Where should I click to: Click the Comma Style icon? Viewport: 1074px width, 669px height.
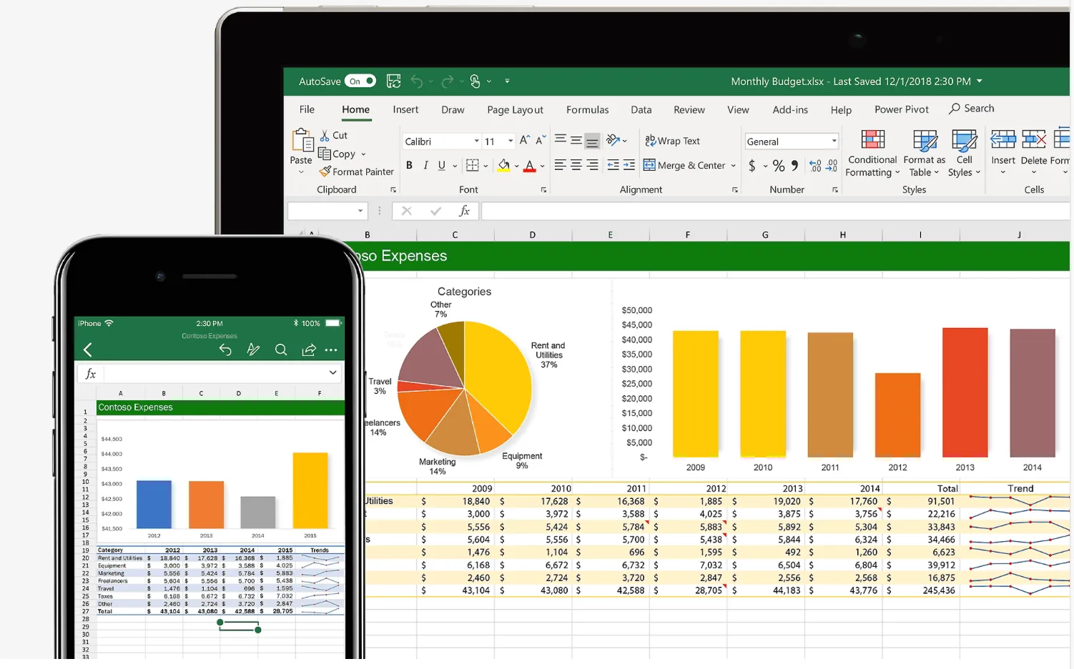[x=794, y=166]
